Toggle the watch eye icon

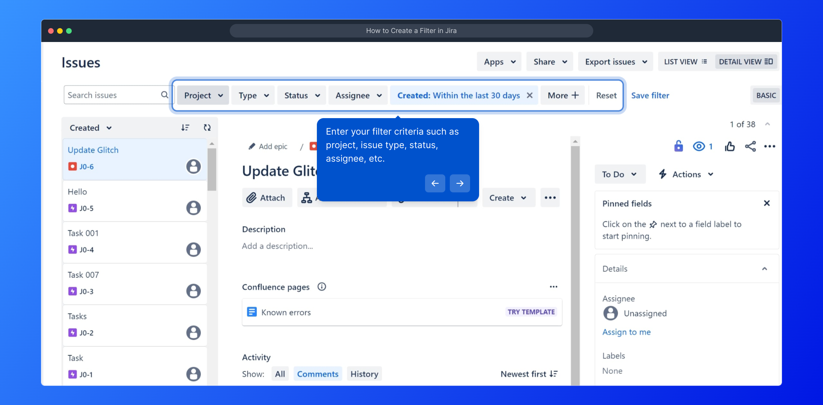point(699,146)
